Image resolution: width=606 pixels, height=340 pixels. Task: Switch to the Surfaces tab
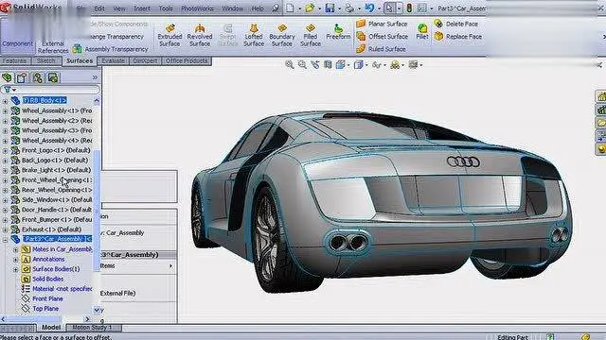click(80, 60)
